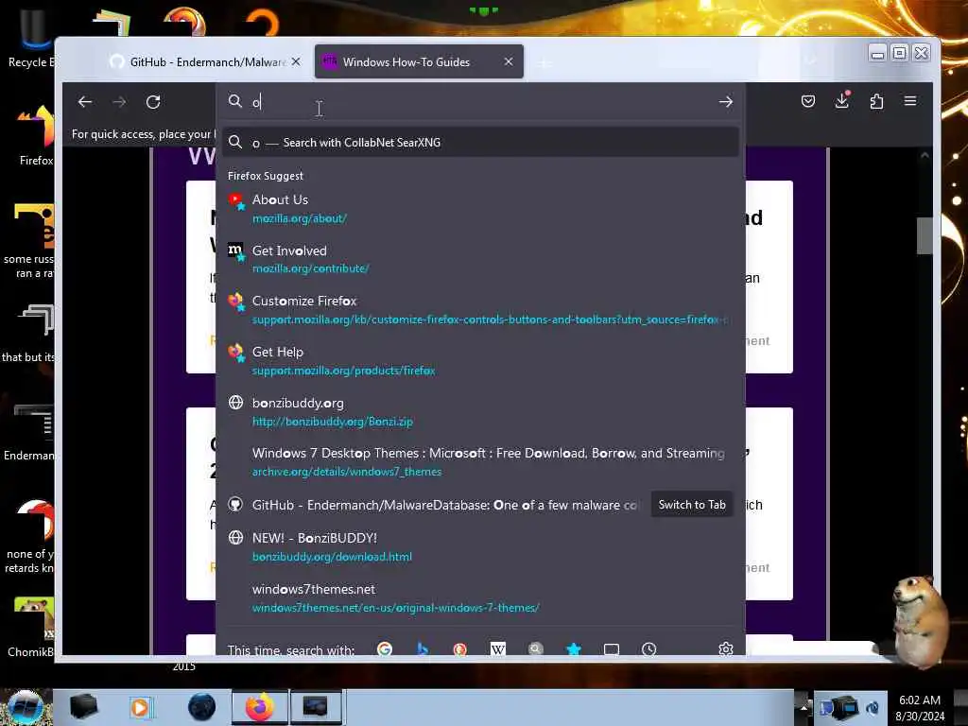The image size is (968, 726).
Task: Search with Wikipedia one-off icon
Action: click(497, 648)
